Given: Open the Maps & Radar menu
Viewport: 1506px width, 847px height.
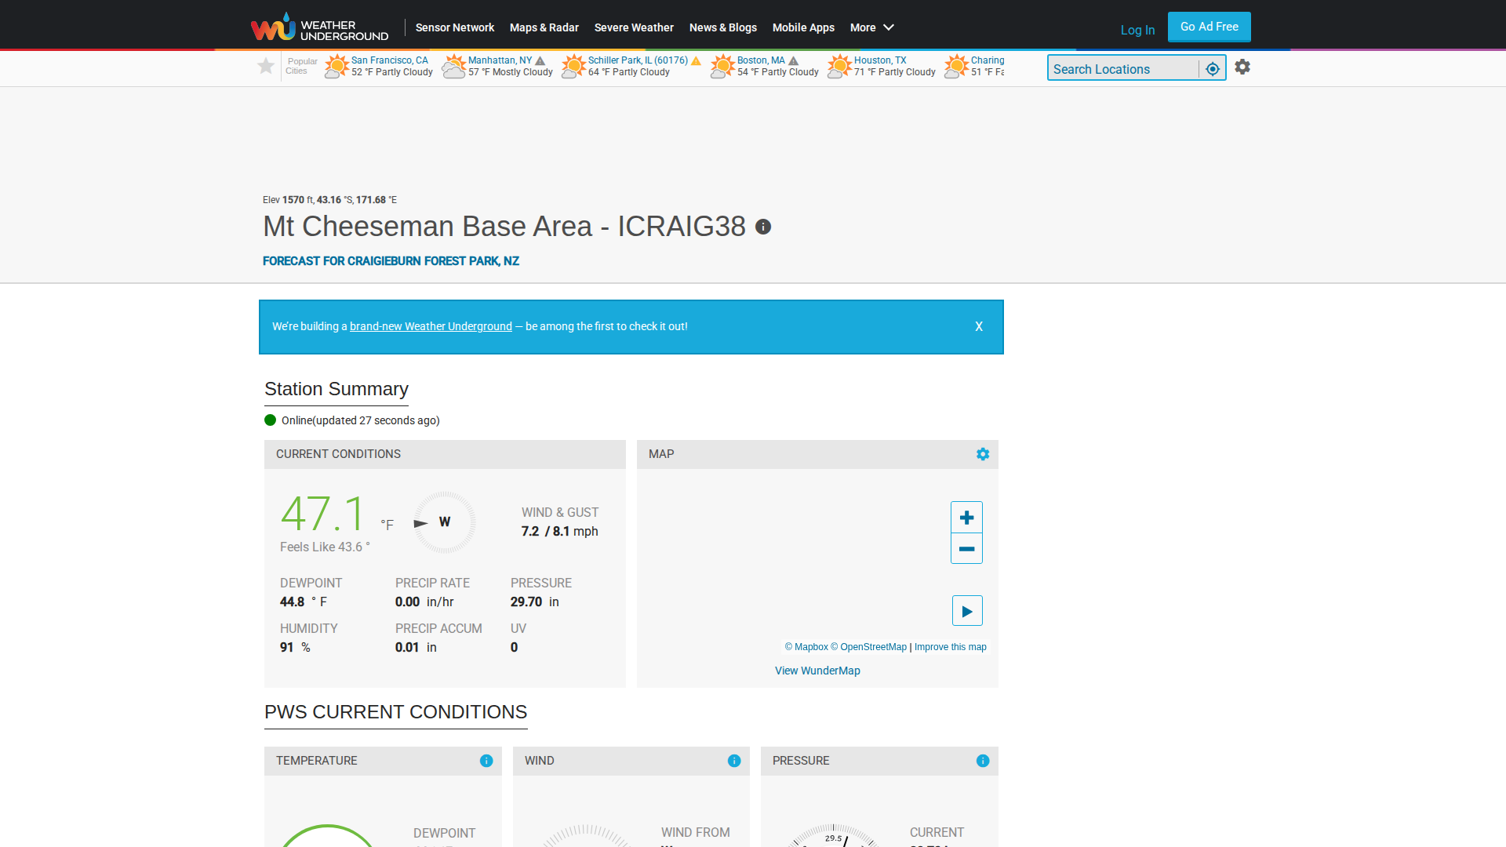Looking at the screenshot, I should point(544,27).
